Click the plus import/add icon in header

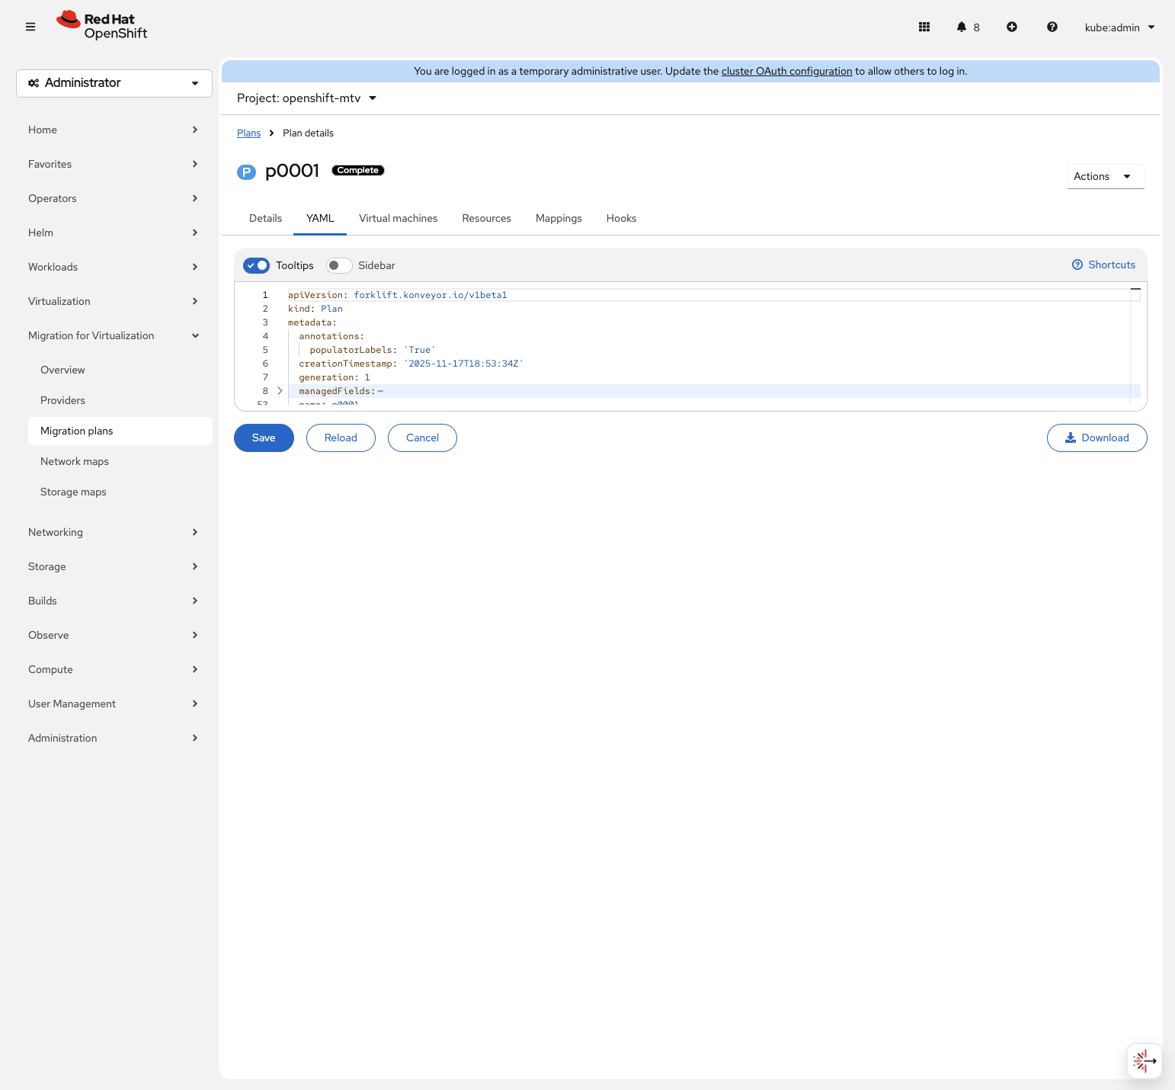pos(1012,27)
